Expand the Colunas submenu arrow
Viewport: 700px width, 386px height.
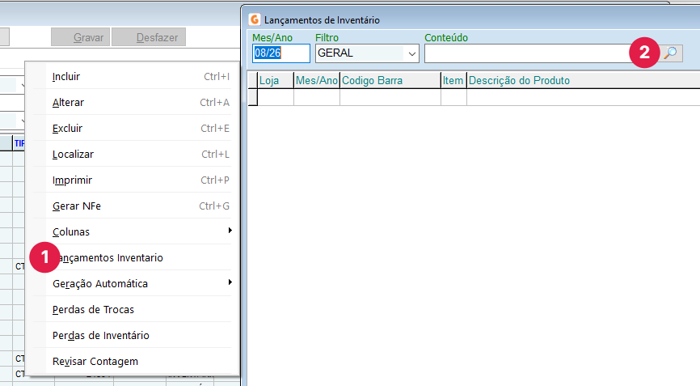tap(230, 231)
